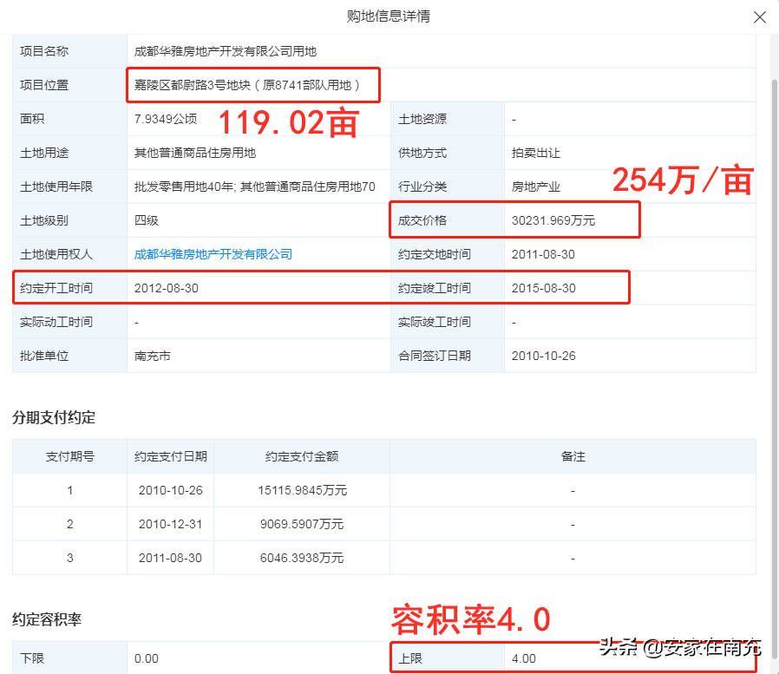Click the agreed completion date 2015-08-30
Viewport: 779px width, 674px height.
(x=543, y=288)
